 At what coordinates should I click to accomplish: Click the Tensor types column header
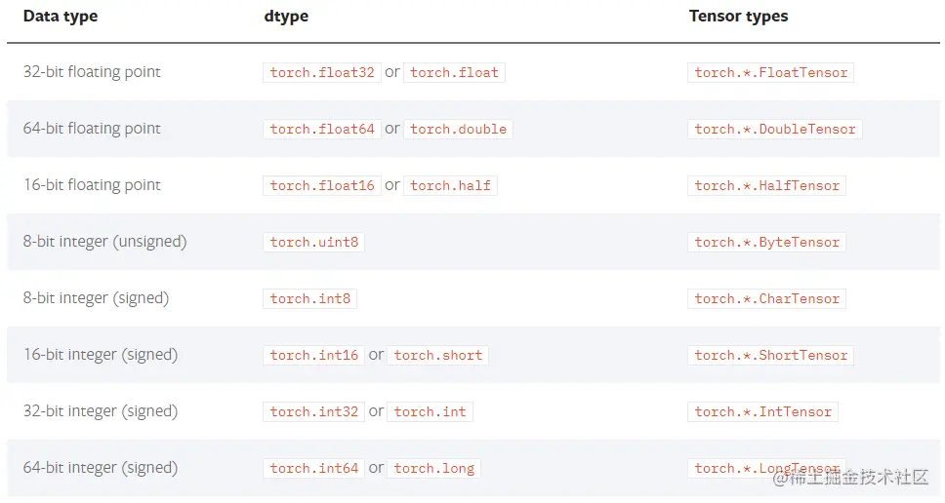(x=738, y=17)
